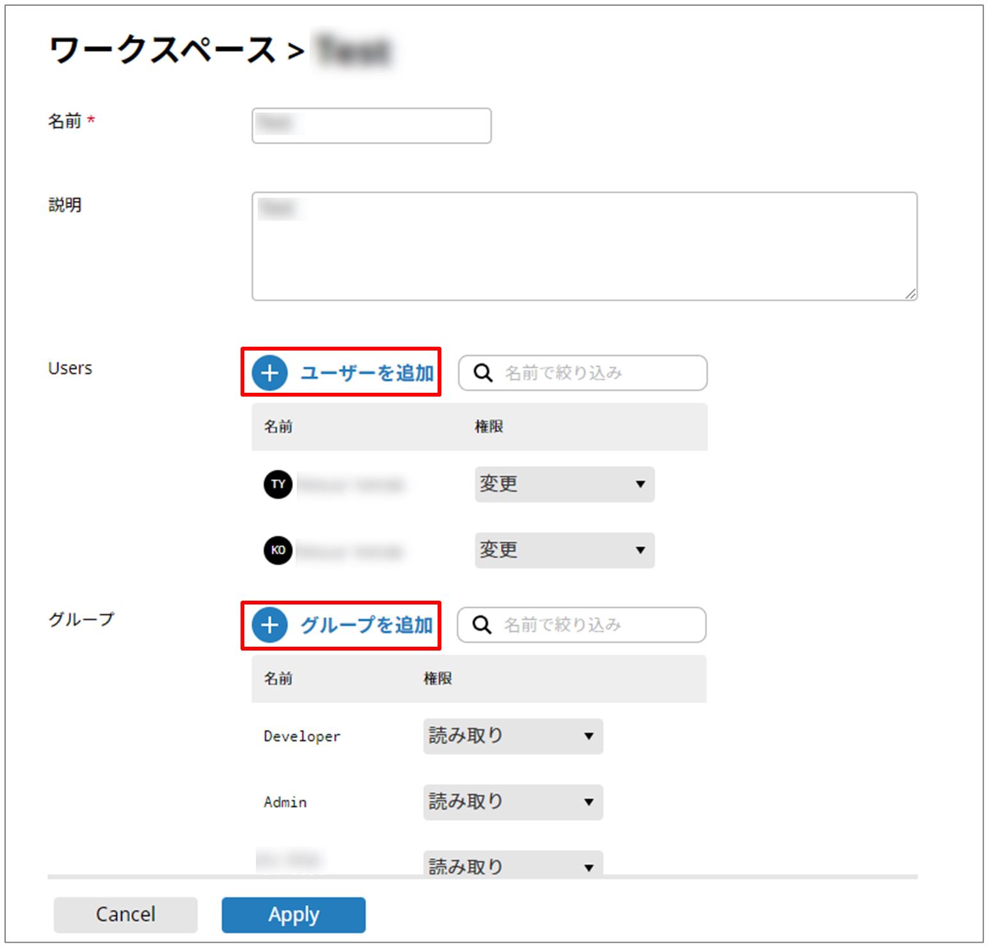Click the description textarea resize handle

(x=910, y=294)
